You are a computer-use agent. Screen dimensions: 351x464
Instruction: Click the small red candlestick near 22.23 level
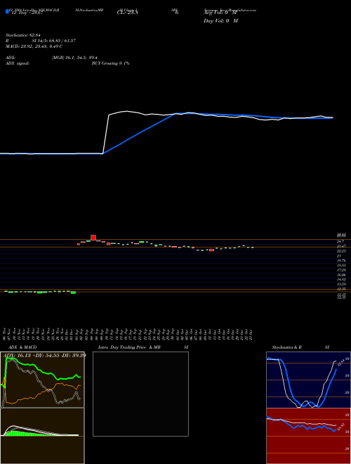coord(211,250)
